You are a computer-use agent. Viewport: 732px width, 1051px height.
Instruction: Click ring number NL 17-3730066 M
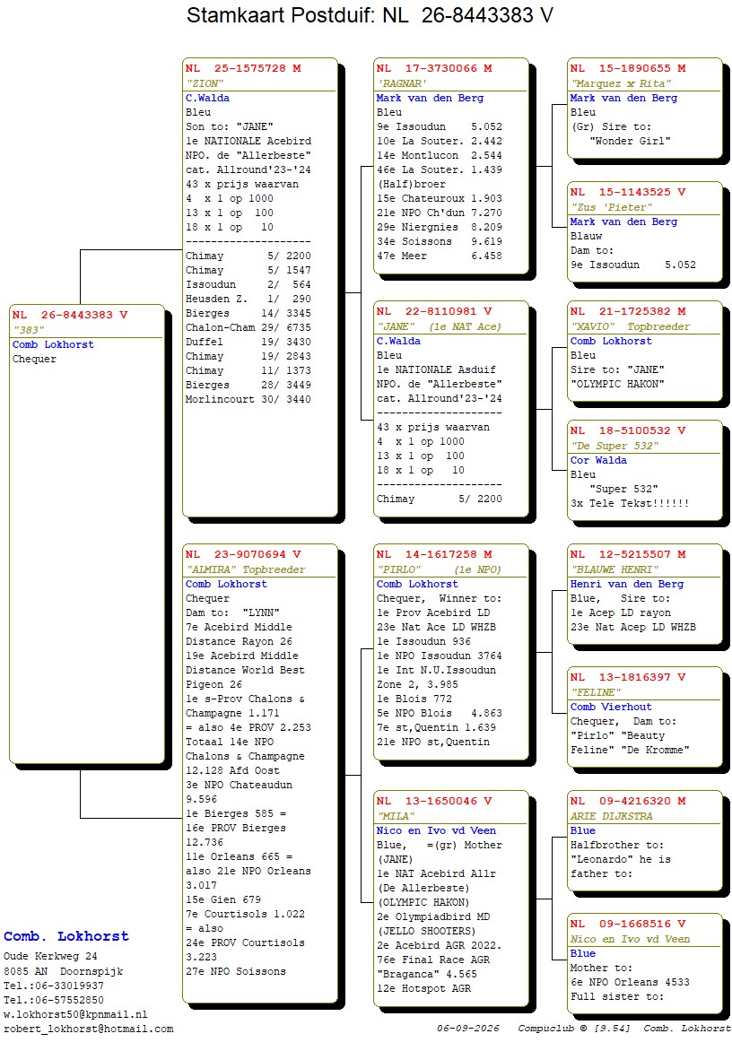point(433,68)
